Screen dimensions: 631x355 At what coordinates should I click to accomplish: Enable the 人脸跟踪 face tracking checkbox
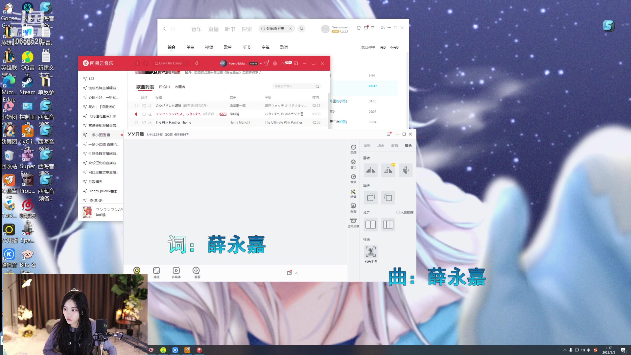coord(398,212)
